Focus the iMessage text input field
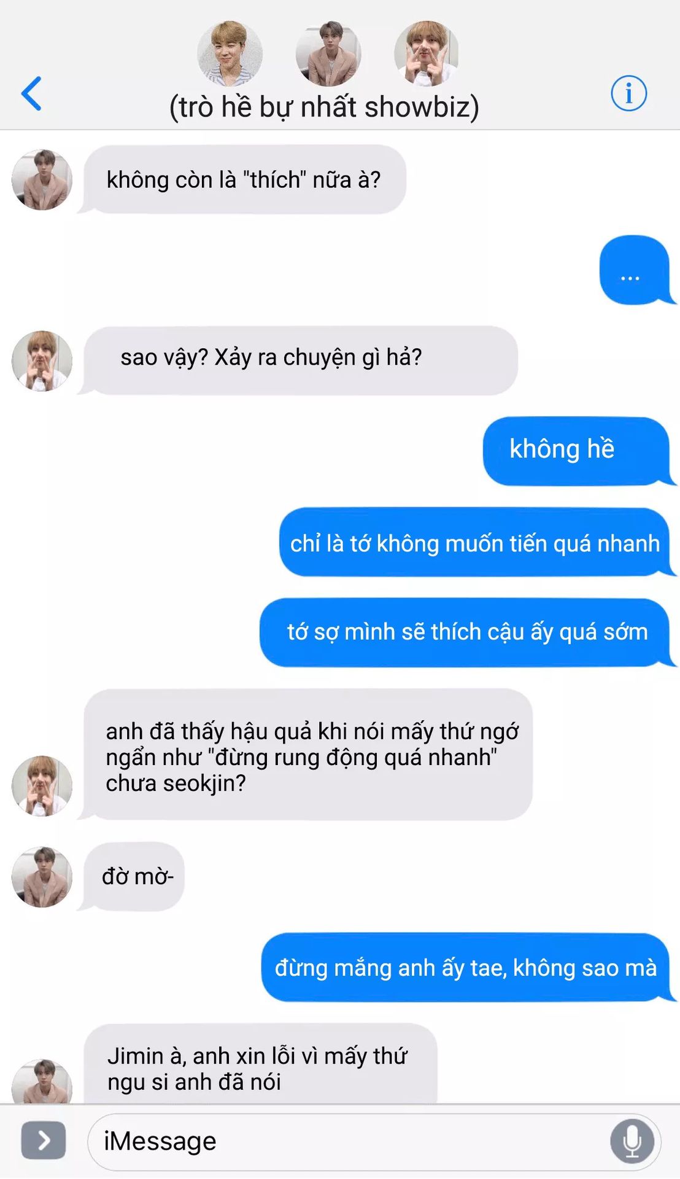Viewport: 680px width, 1179px height. pos(374,1142)
